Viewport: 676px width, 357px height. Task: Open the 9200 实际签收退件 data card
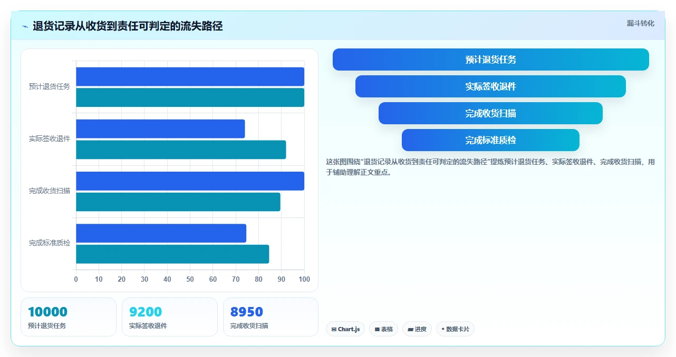(170, 317)
